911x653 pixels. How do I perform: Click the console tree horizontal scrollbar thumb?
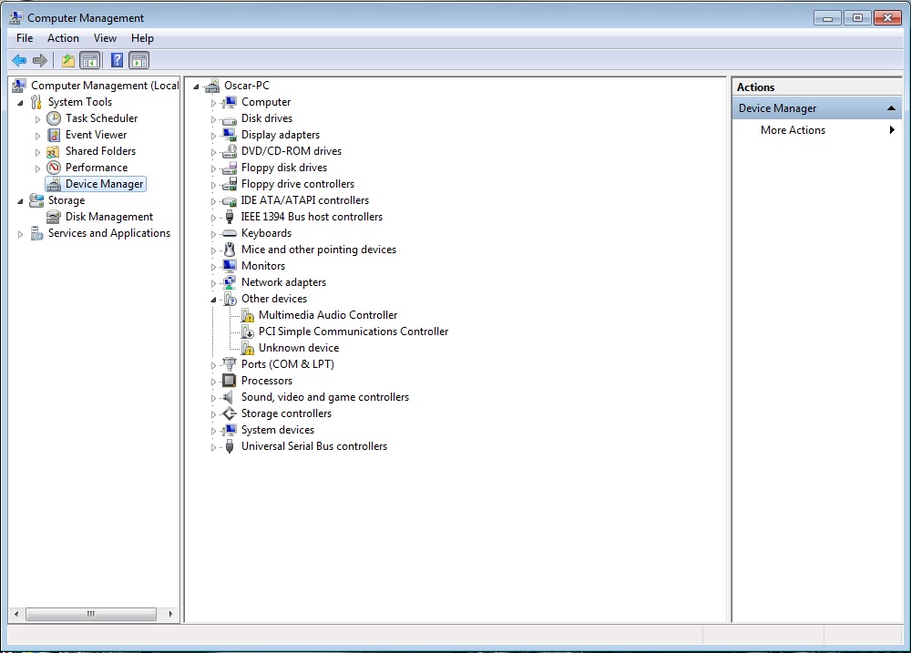click(90, 614)
